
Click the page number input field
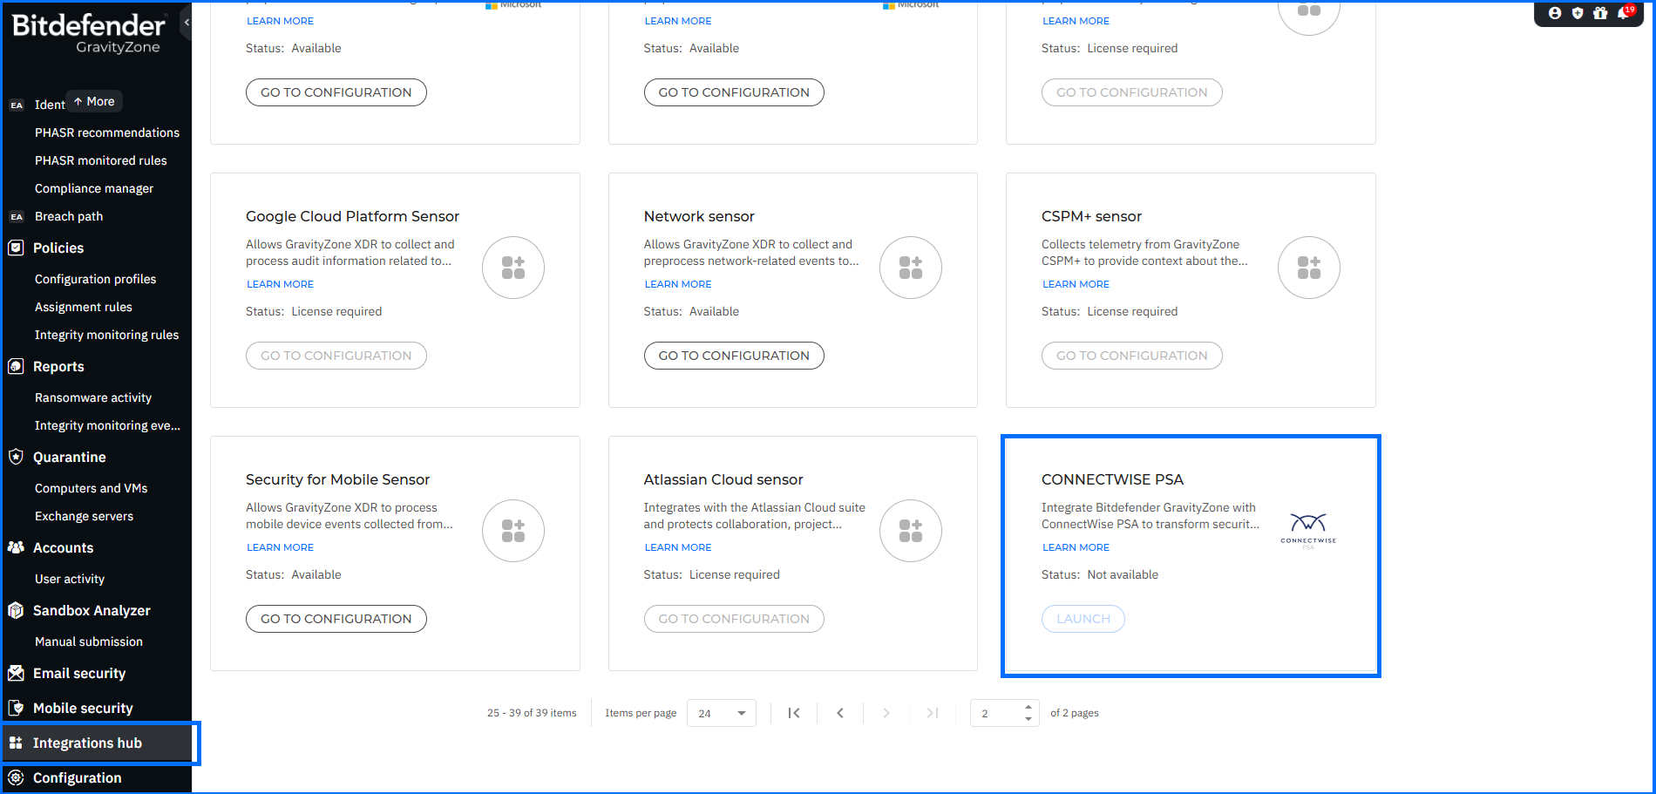coord(998,713)
